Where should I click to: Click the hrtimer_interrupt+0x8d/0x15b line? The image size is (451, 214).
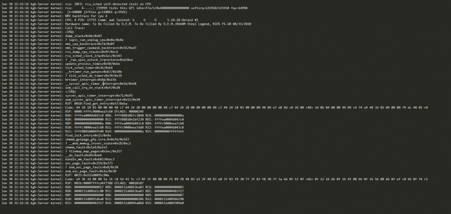(x=59, y=80)
